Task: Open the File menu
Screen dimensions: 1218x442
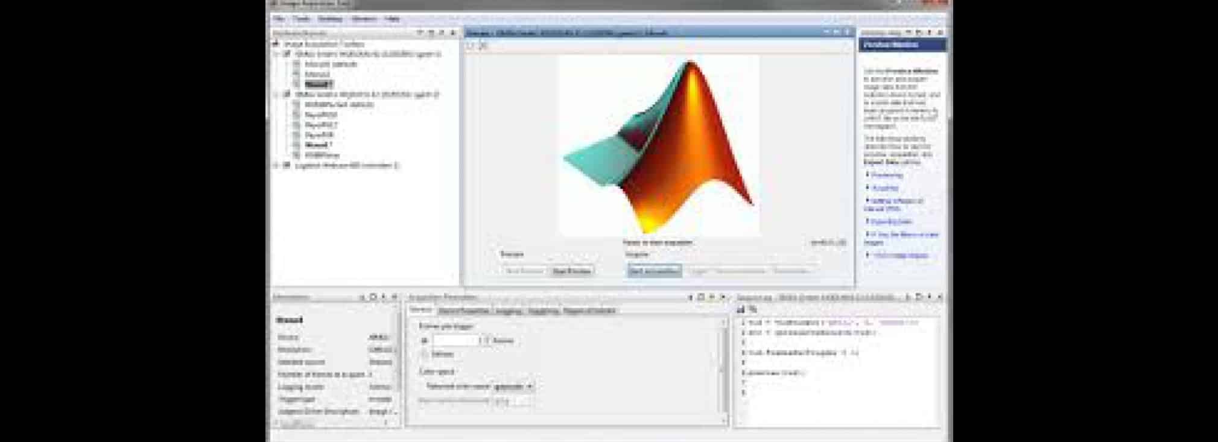Action: click(279, 19)
